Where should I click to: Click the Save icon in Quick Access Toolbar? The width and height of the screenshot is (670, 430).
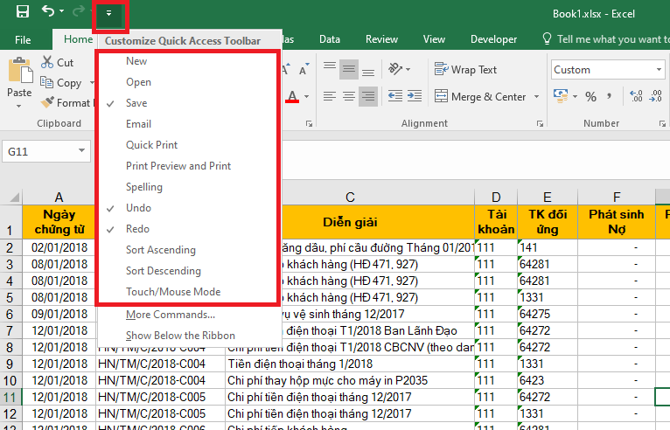(x=23, y=12)
